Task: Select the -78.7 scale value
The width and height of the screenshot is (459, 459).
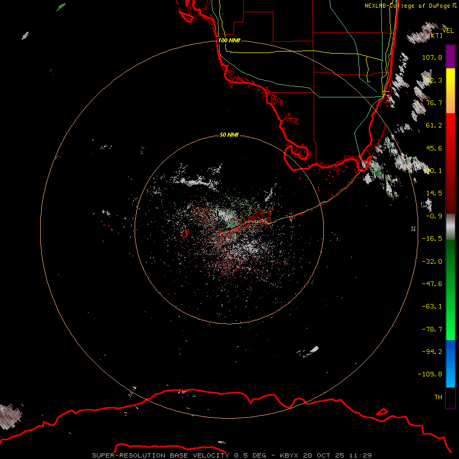Action: 432,329
